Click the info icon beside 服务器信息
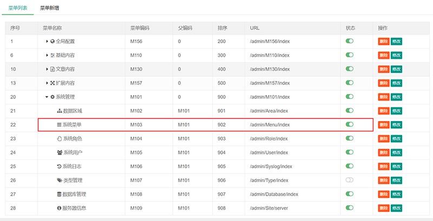Image resolution: width=433 pixels, height=221 pixels. pyautogui.click(x=60, y=208)
